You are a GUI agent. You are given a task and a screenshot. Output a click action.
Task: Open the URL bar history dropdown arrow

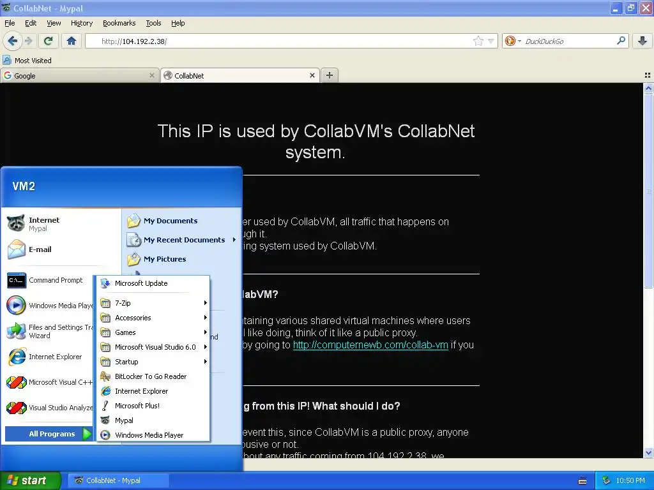(491, 41)
